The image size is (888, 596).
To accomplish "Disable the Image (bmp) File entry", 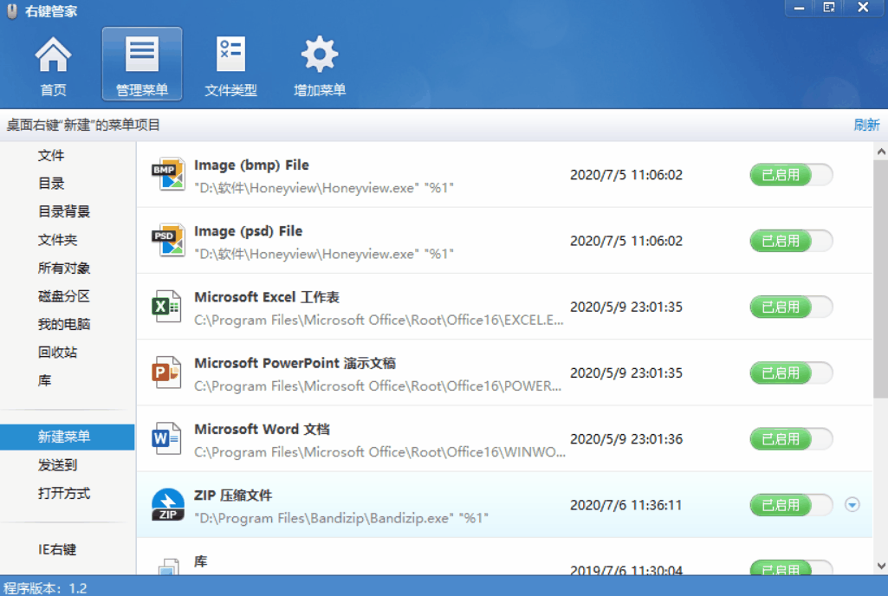I will point(790,174).
